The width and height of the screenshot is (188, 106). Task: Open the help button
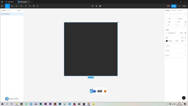pos(184,98)
